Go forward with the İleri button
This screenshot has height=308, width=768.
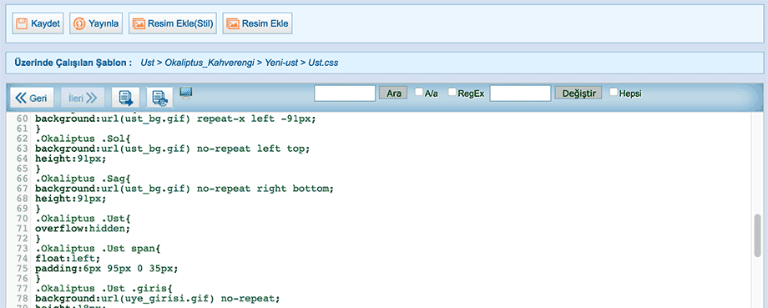pyautogui.click(x=83, y=98)
